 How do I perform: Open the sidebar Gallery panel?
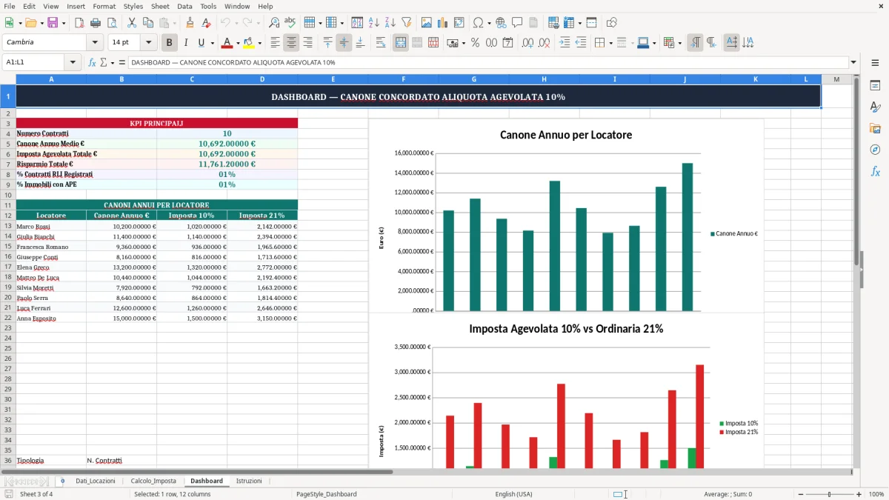pos(875,129)
